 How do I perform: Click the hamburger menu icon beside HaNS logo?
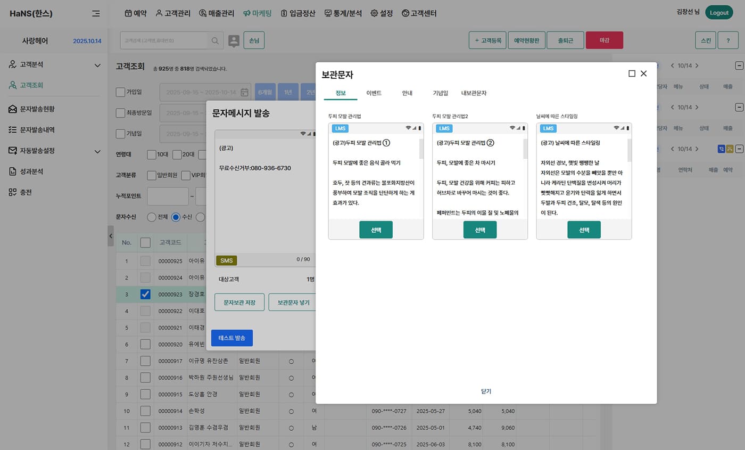coord(96,13)
